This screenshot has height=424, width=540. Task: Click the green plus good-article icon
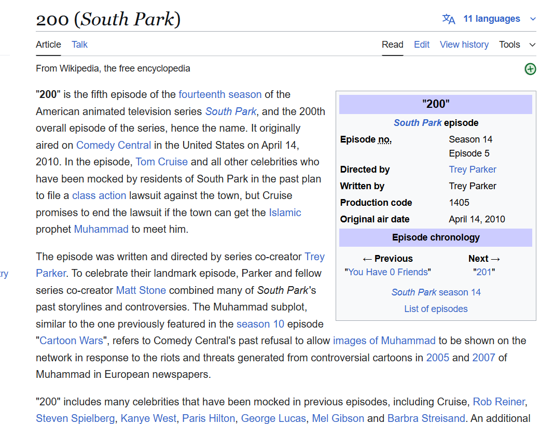[x=530, y=69]
